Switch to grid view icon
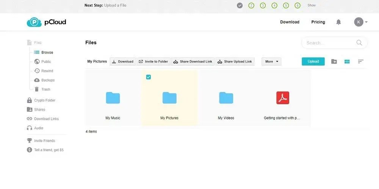 [x=347, y=61]
